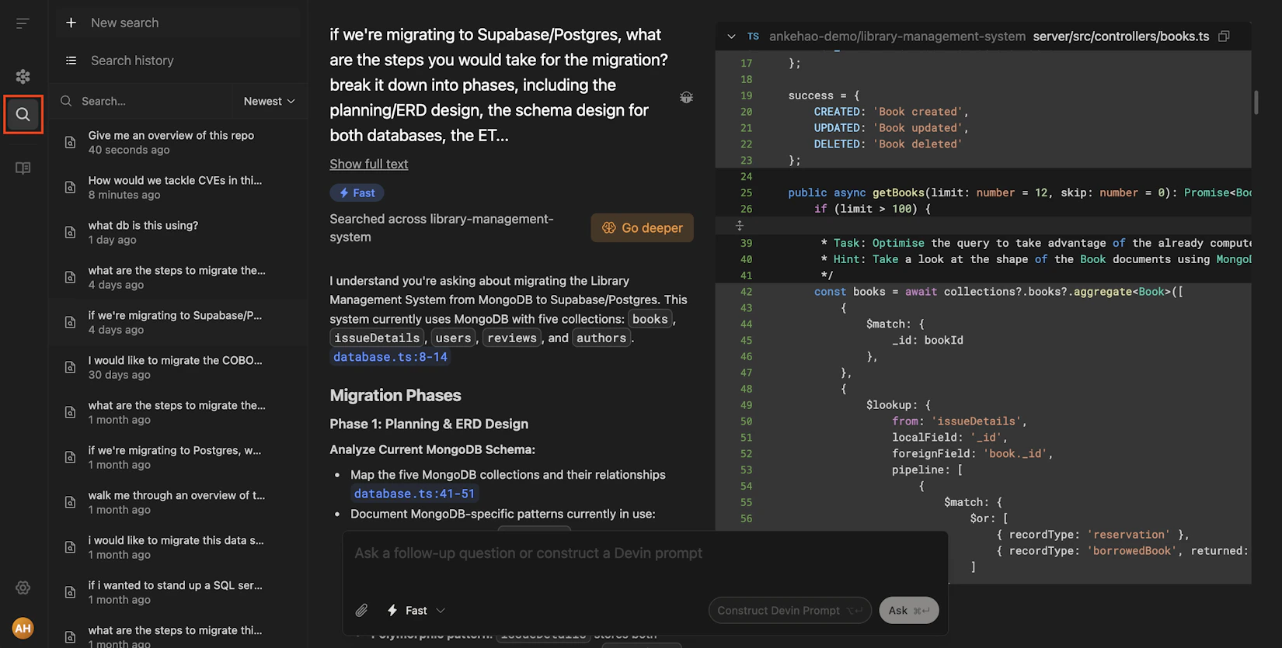
Task: Click the Ask button
Action: coord(909,611)
